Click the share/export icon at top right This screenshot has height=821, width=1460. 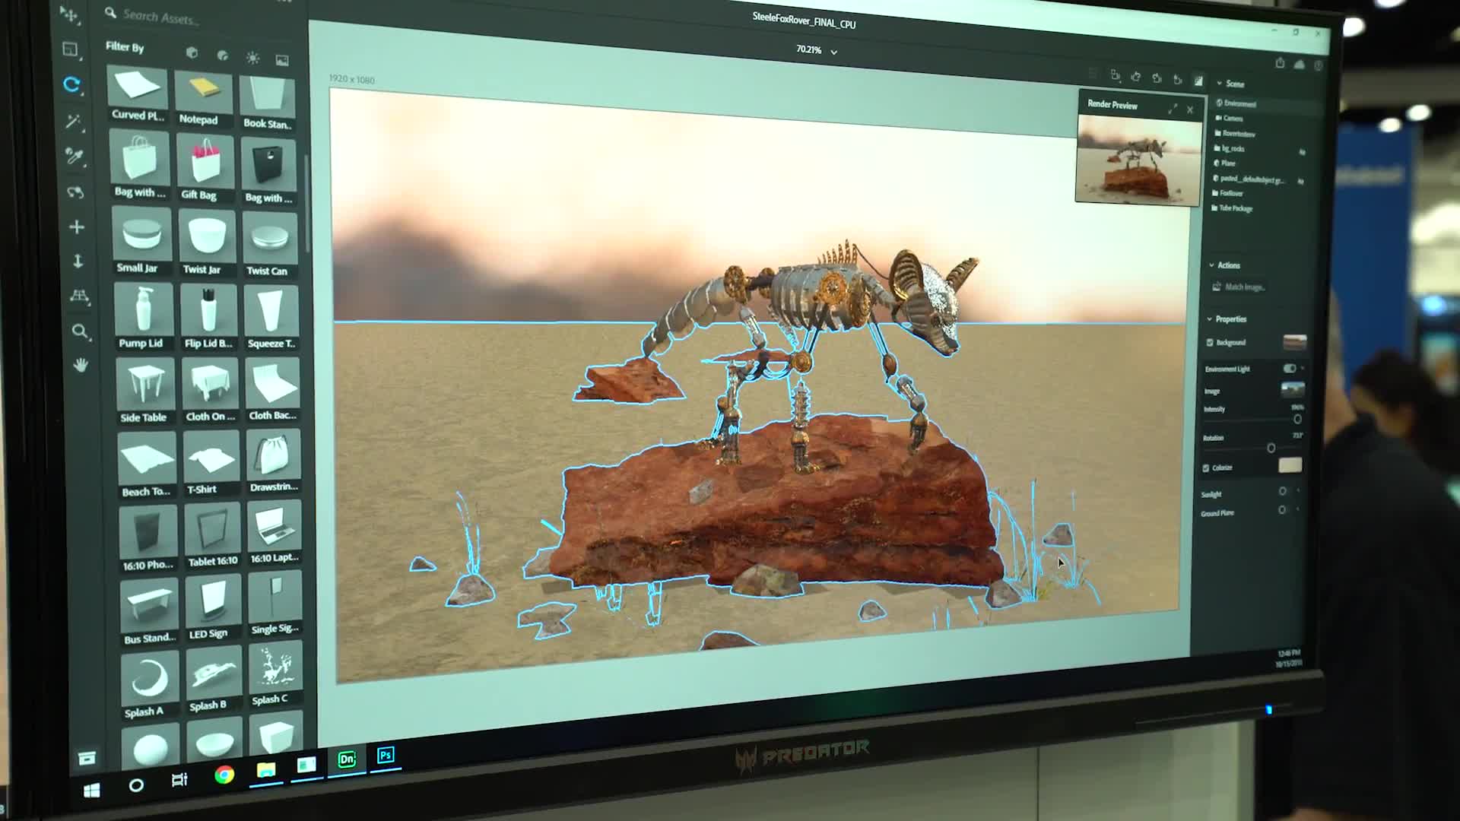pyautogui.click(x=1280, y=63)
